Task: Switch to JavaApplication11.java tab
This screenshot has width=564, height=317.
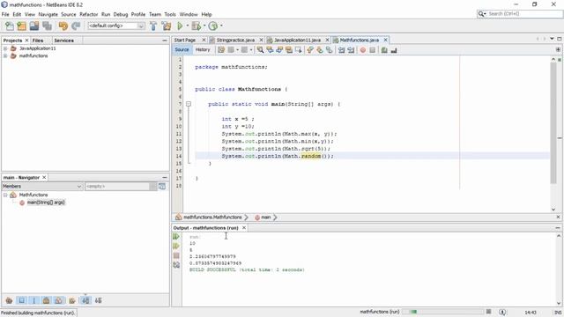Action: tap(297, 40)
